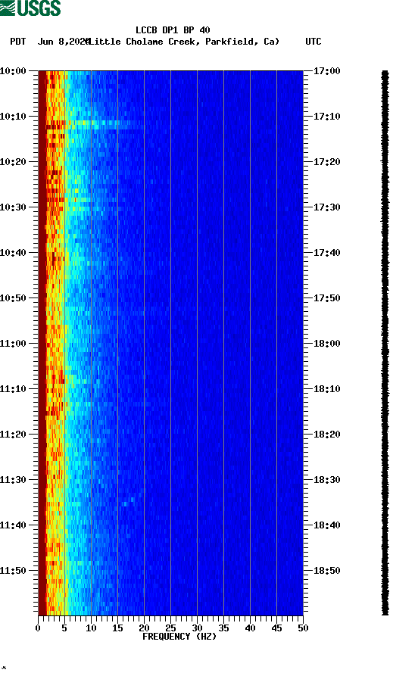Click the '18:40' UTC time label
The image size is (418, 676).
point(326,525)
